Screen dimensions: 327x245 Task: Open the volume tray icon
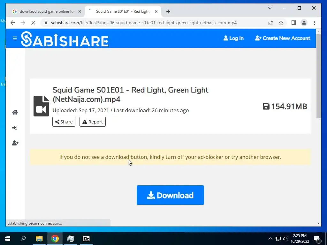[x=285, y=239]
